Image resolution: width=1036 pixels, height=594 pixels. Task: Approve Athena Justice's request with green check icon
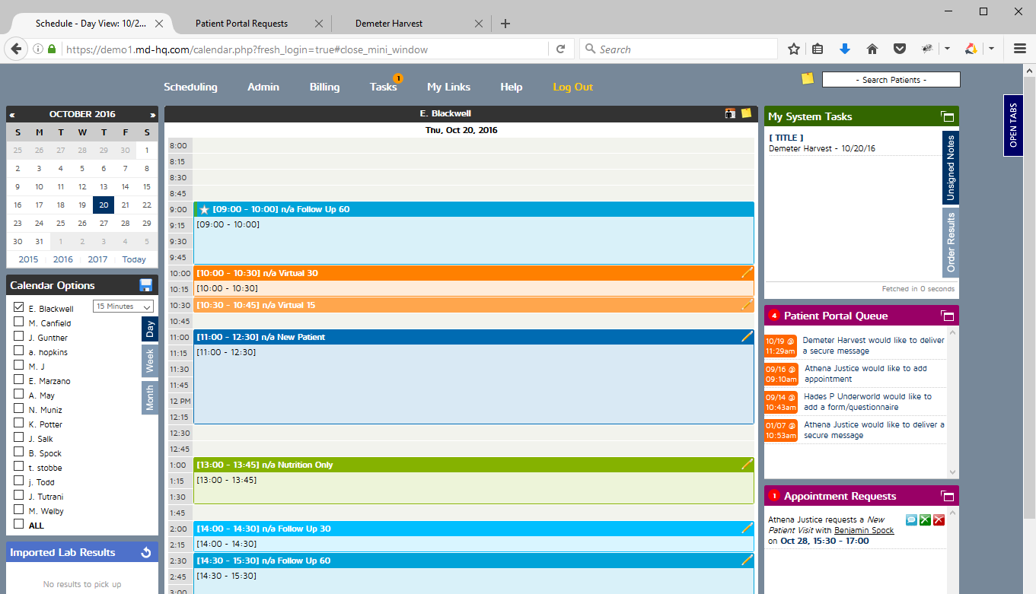coord(925,519)
